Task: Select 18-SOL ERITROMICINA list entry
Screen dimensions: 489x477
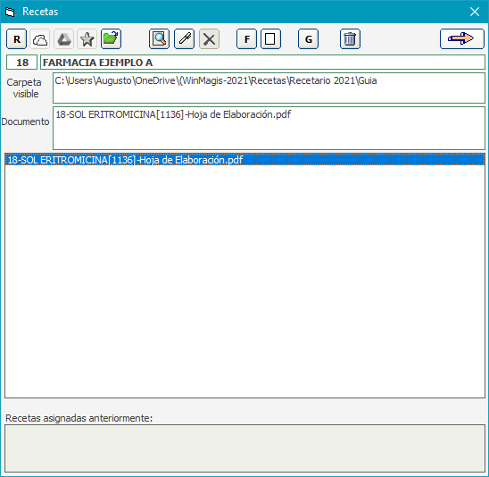Action: point(244,160)
